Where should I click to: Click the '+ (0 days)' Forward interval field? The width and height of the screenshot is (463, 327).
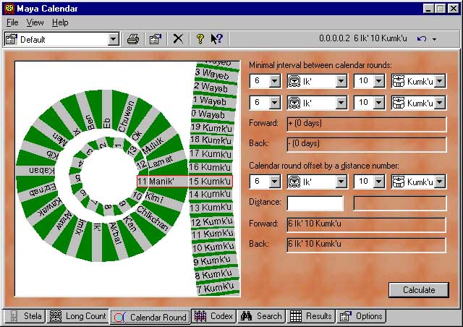click(367, 124)
